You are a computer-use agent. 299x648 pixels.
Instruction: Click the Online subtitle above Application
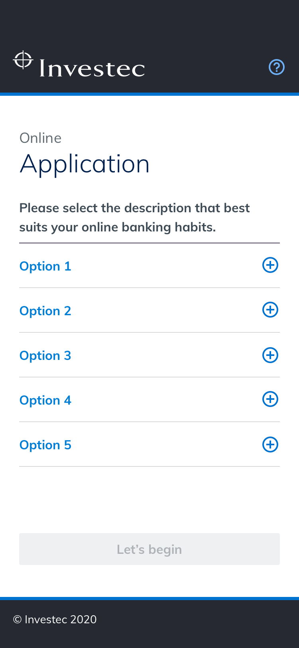41,138
